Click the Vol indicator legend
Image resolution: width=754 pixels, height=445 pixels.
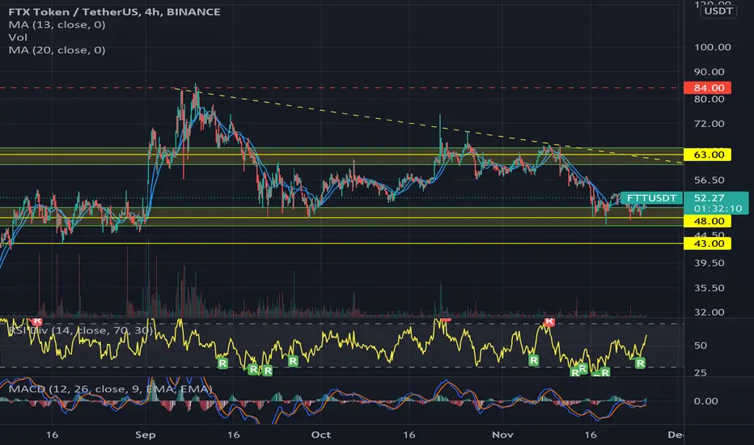tap(18, 37)
